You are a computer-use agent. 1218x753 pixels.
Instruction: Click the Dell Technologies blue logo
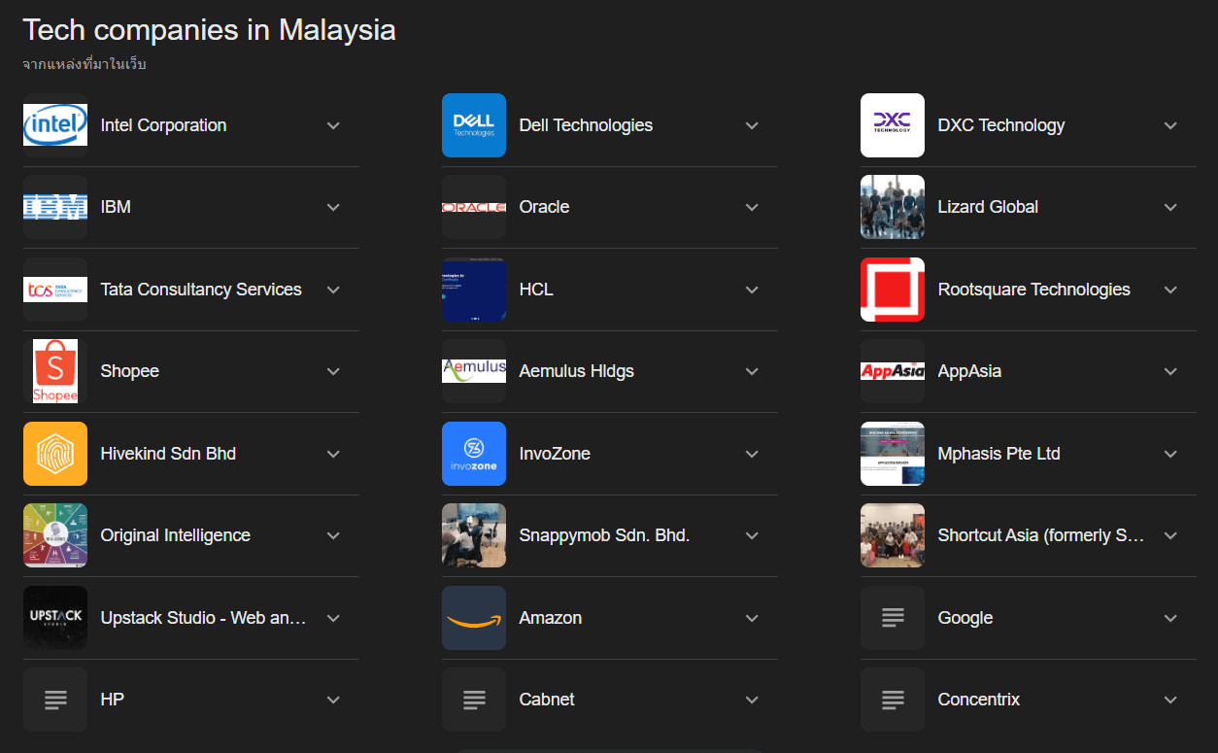(474, 125)
